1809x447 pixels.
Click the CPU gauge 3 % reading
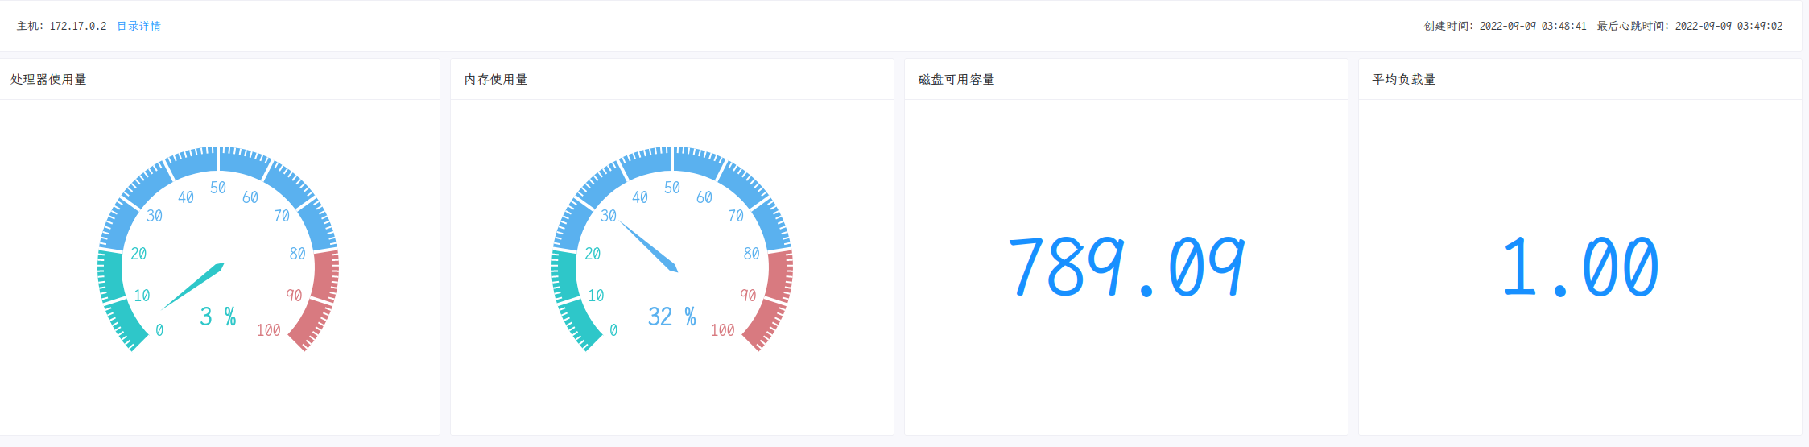[218, 317]
